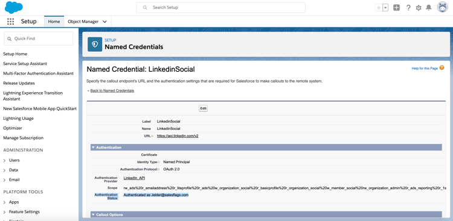Open Manage Subscription in sidebar
This screenshot has height=221, width=453.
(23, 138)
